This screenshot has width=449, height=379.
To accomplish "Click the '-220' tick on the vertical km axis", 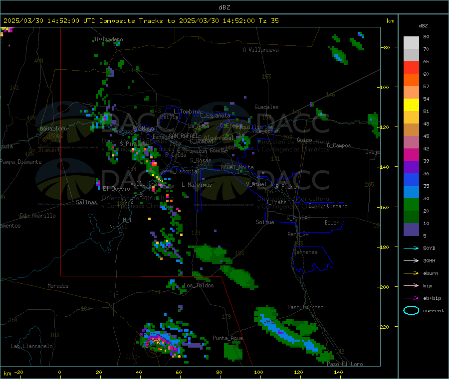I will [x=384, y=327].
